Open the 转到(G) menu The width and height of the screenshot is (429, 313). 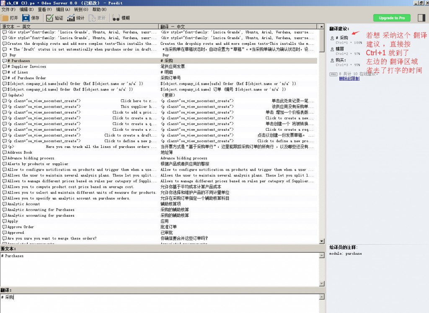point(81,9)
